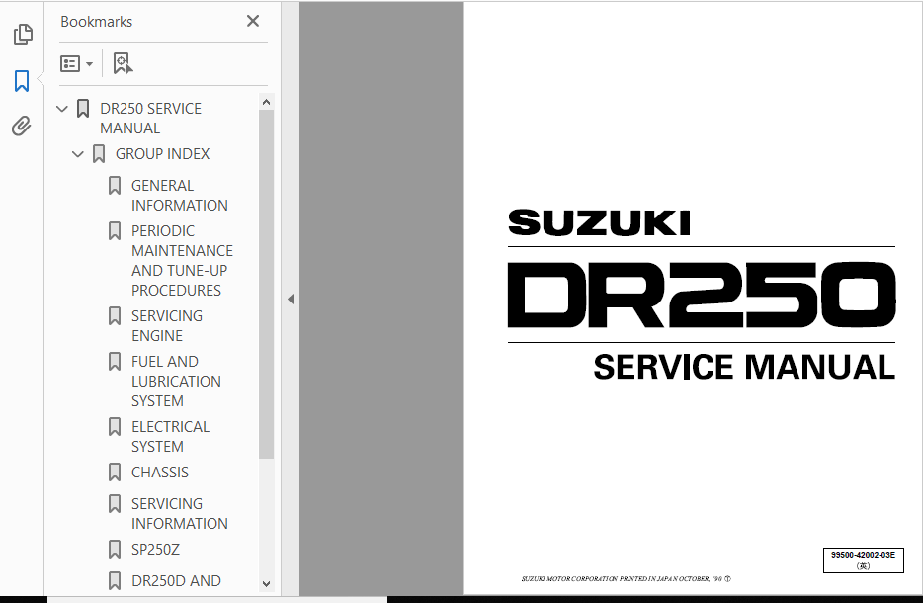Screen dimensions: 923x603
Task: Open the DR250 SERVICE MANUAL bookmark
Action: [150, 119]
